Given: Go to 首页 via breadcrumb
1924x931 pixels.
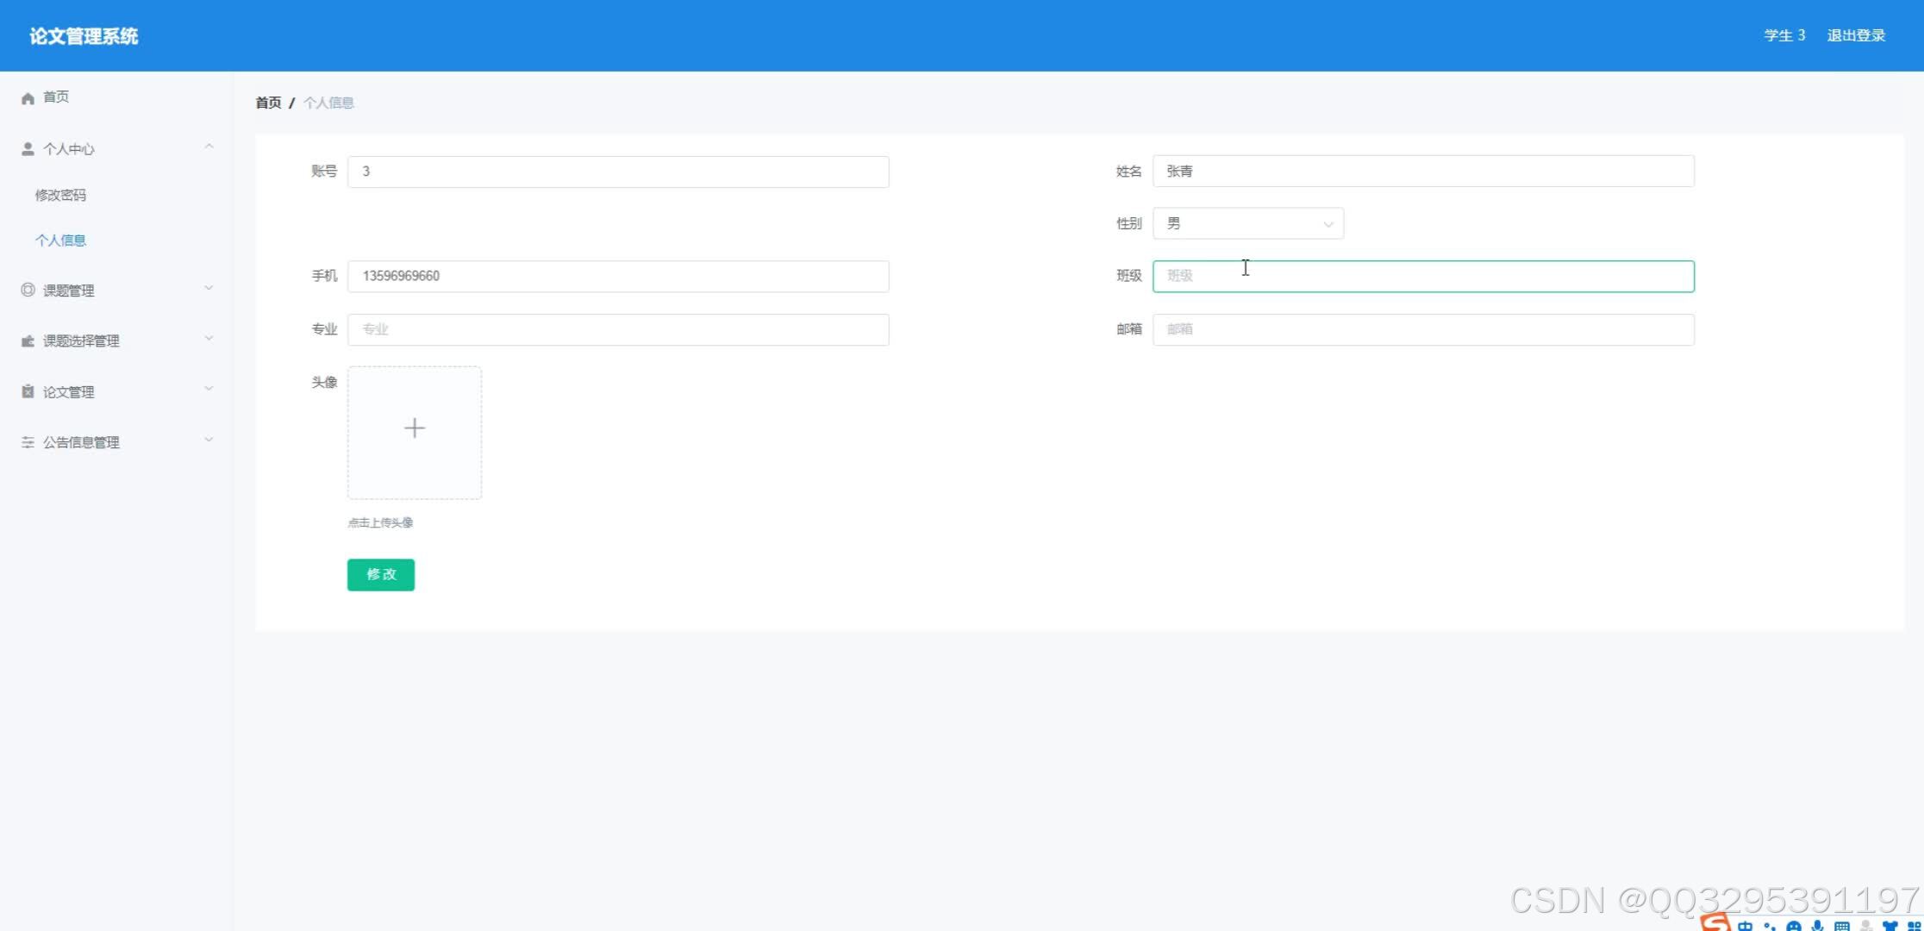Looking at the screenshot, I should coord(268,103).
